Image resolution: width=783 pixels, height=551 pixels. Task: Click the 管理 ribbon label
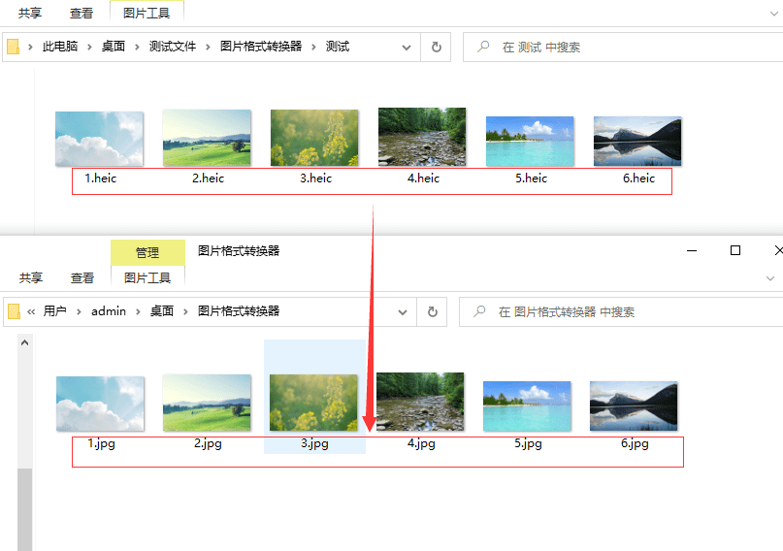147,252
